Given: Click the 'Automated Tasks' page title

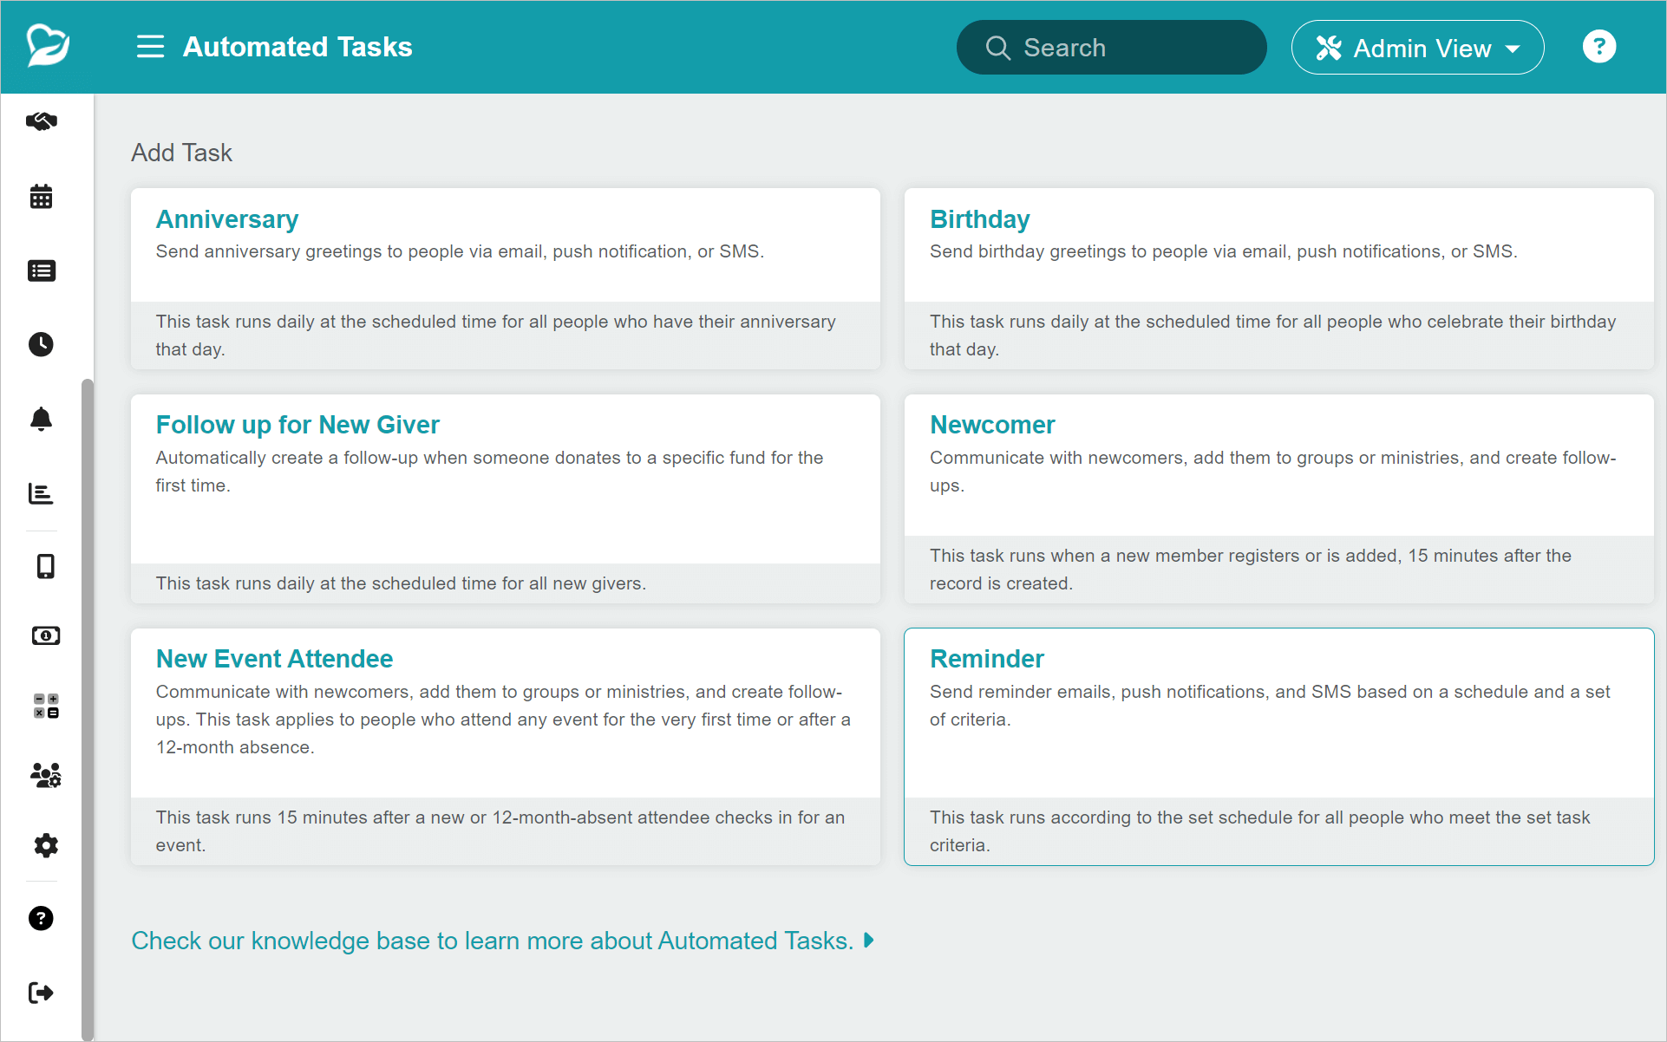Looking at the screenshot, I should pos(297,47).
